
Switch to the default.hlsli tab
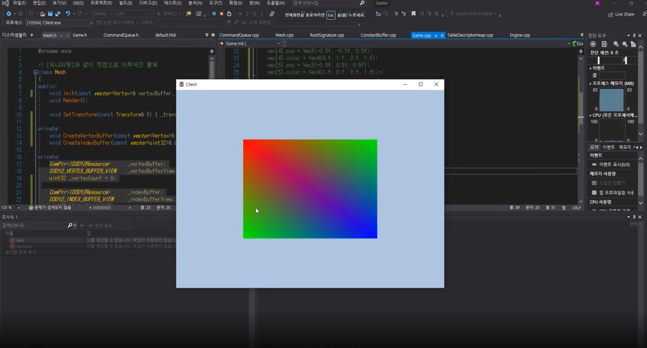(x=166, y=35)
